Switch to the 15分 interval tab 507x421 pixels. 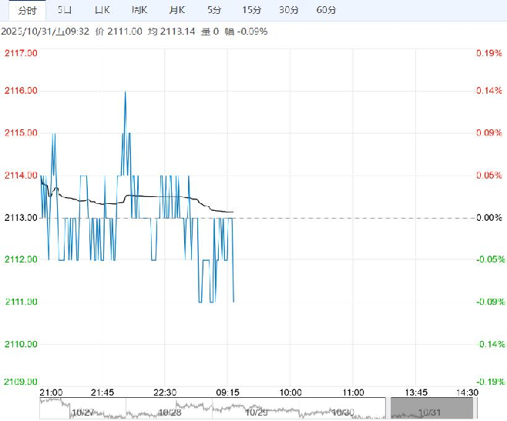point(251,10)
